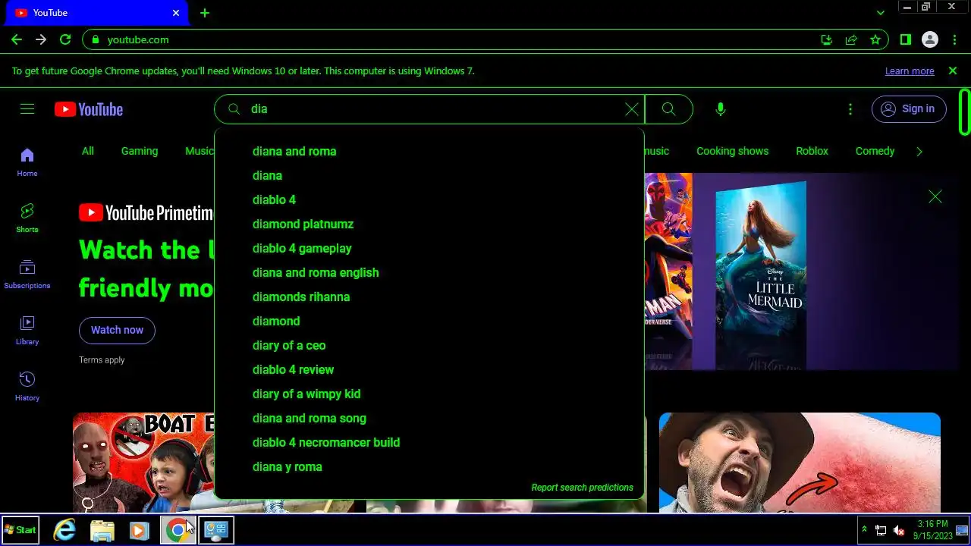
Task: Choose suggestion 'diana and roma english'
Action: 429,272
